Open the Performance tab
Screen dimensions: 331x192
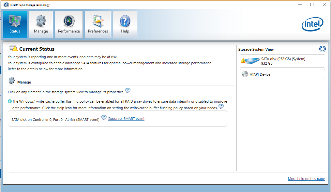(69, 24)
